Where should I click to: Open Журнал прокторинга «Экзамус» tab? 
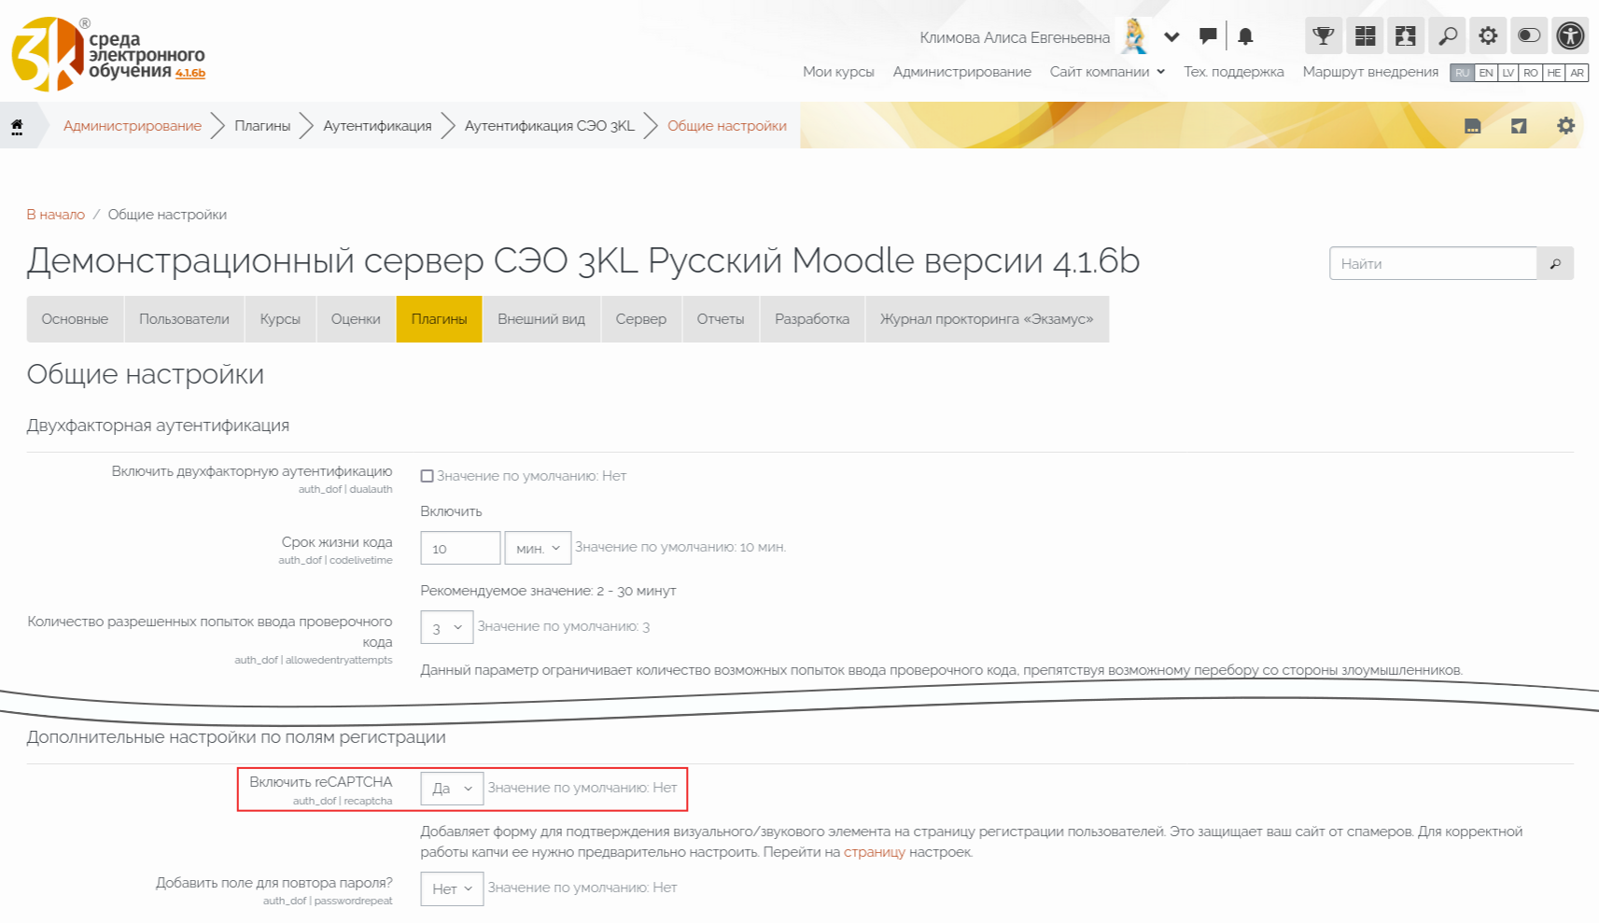[987, 319]
